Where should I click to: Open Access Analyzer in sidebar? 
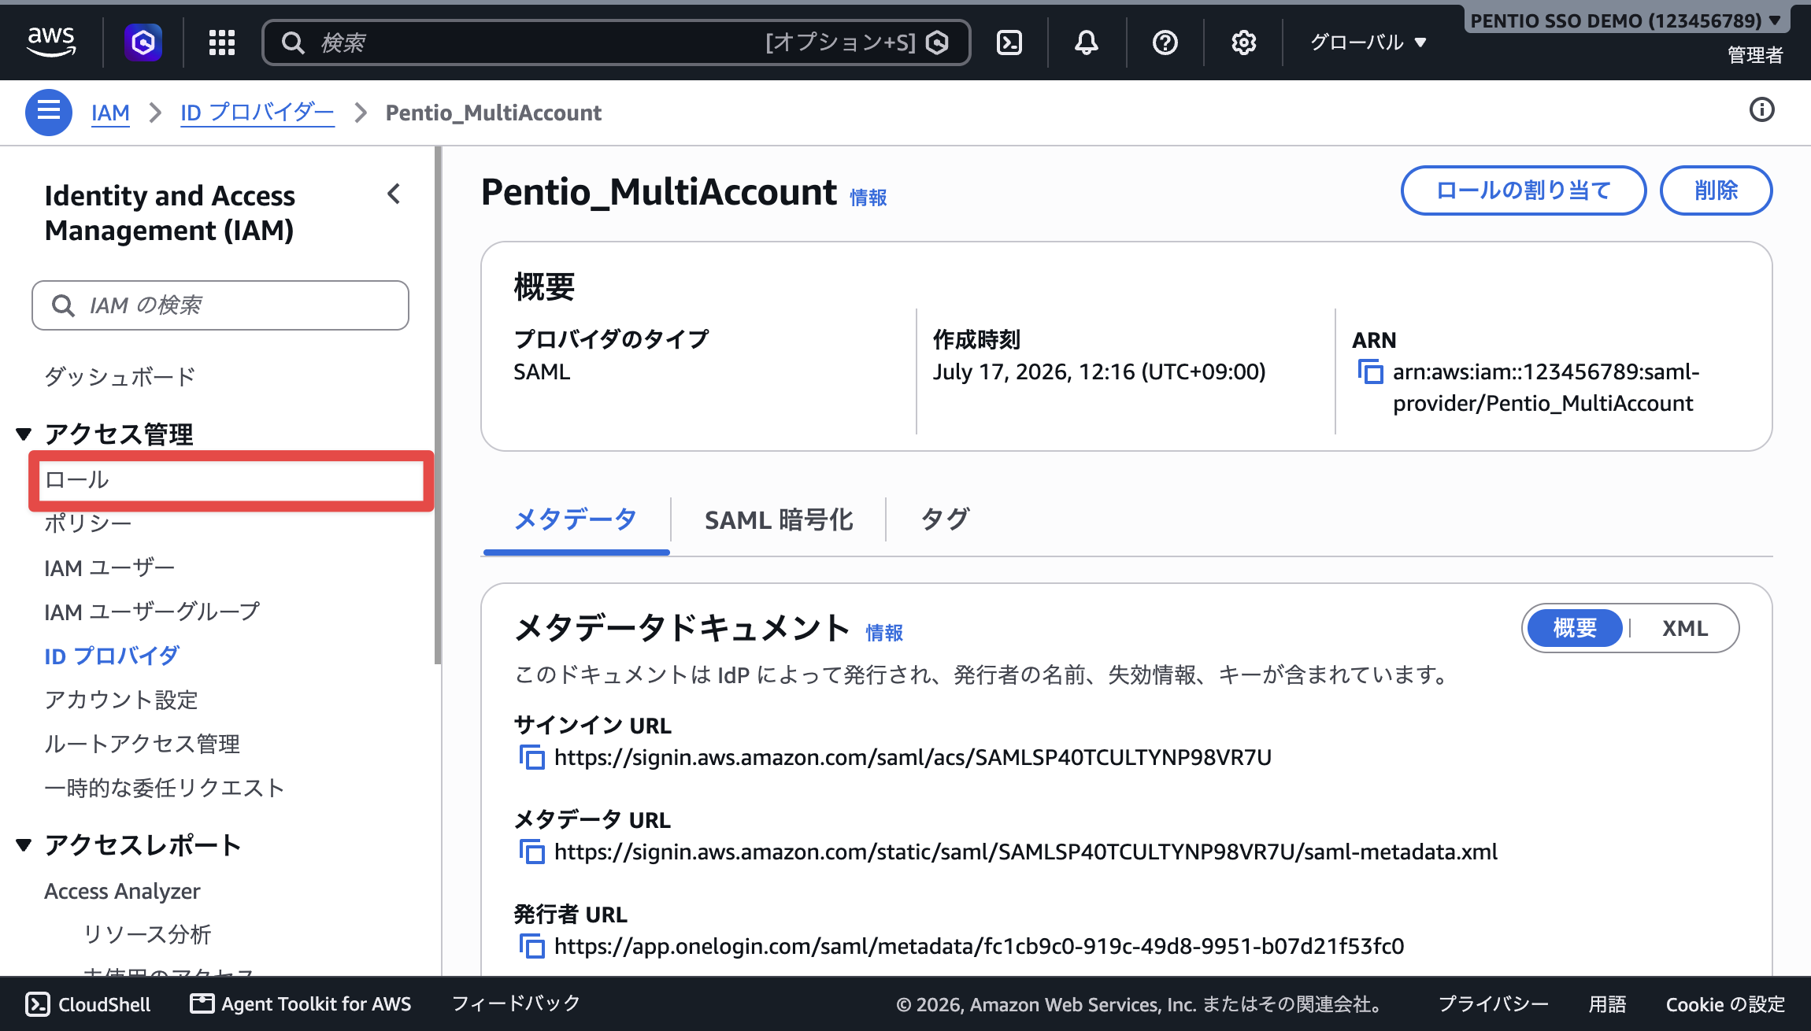pos(122,891)
